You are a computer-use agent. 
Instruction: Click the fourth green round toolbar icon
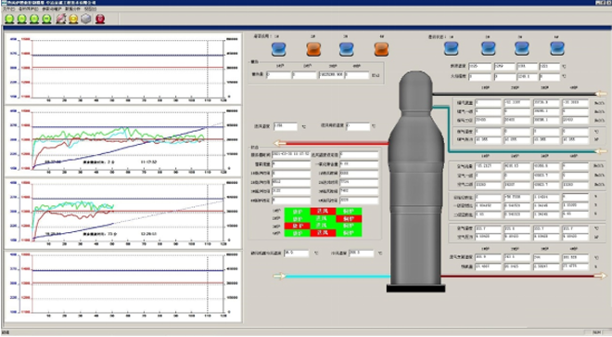47,19
